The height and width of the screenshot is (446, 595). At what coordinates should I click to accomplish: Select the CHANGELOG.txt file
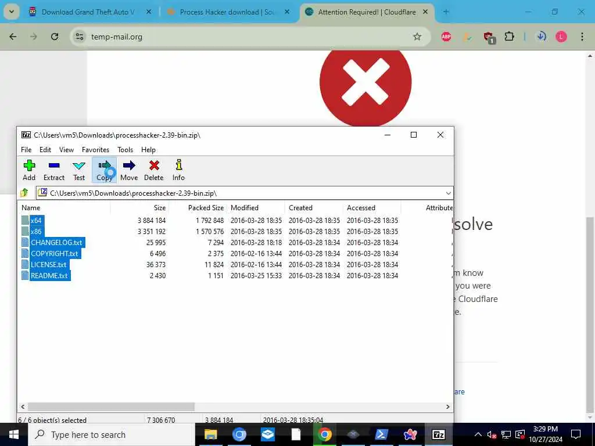click(x=56, y=242)
